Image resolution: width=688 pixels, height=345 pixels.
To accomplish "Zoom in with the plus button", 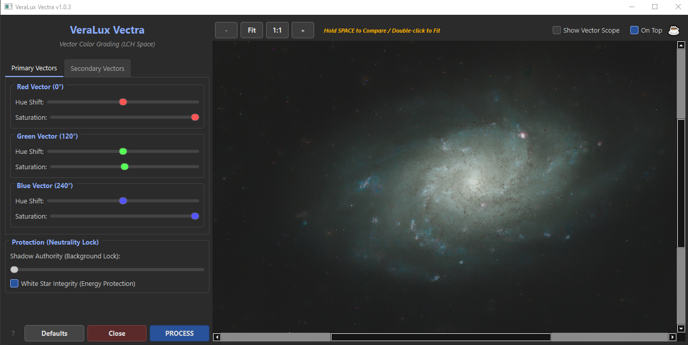I will coord(303,30).
